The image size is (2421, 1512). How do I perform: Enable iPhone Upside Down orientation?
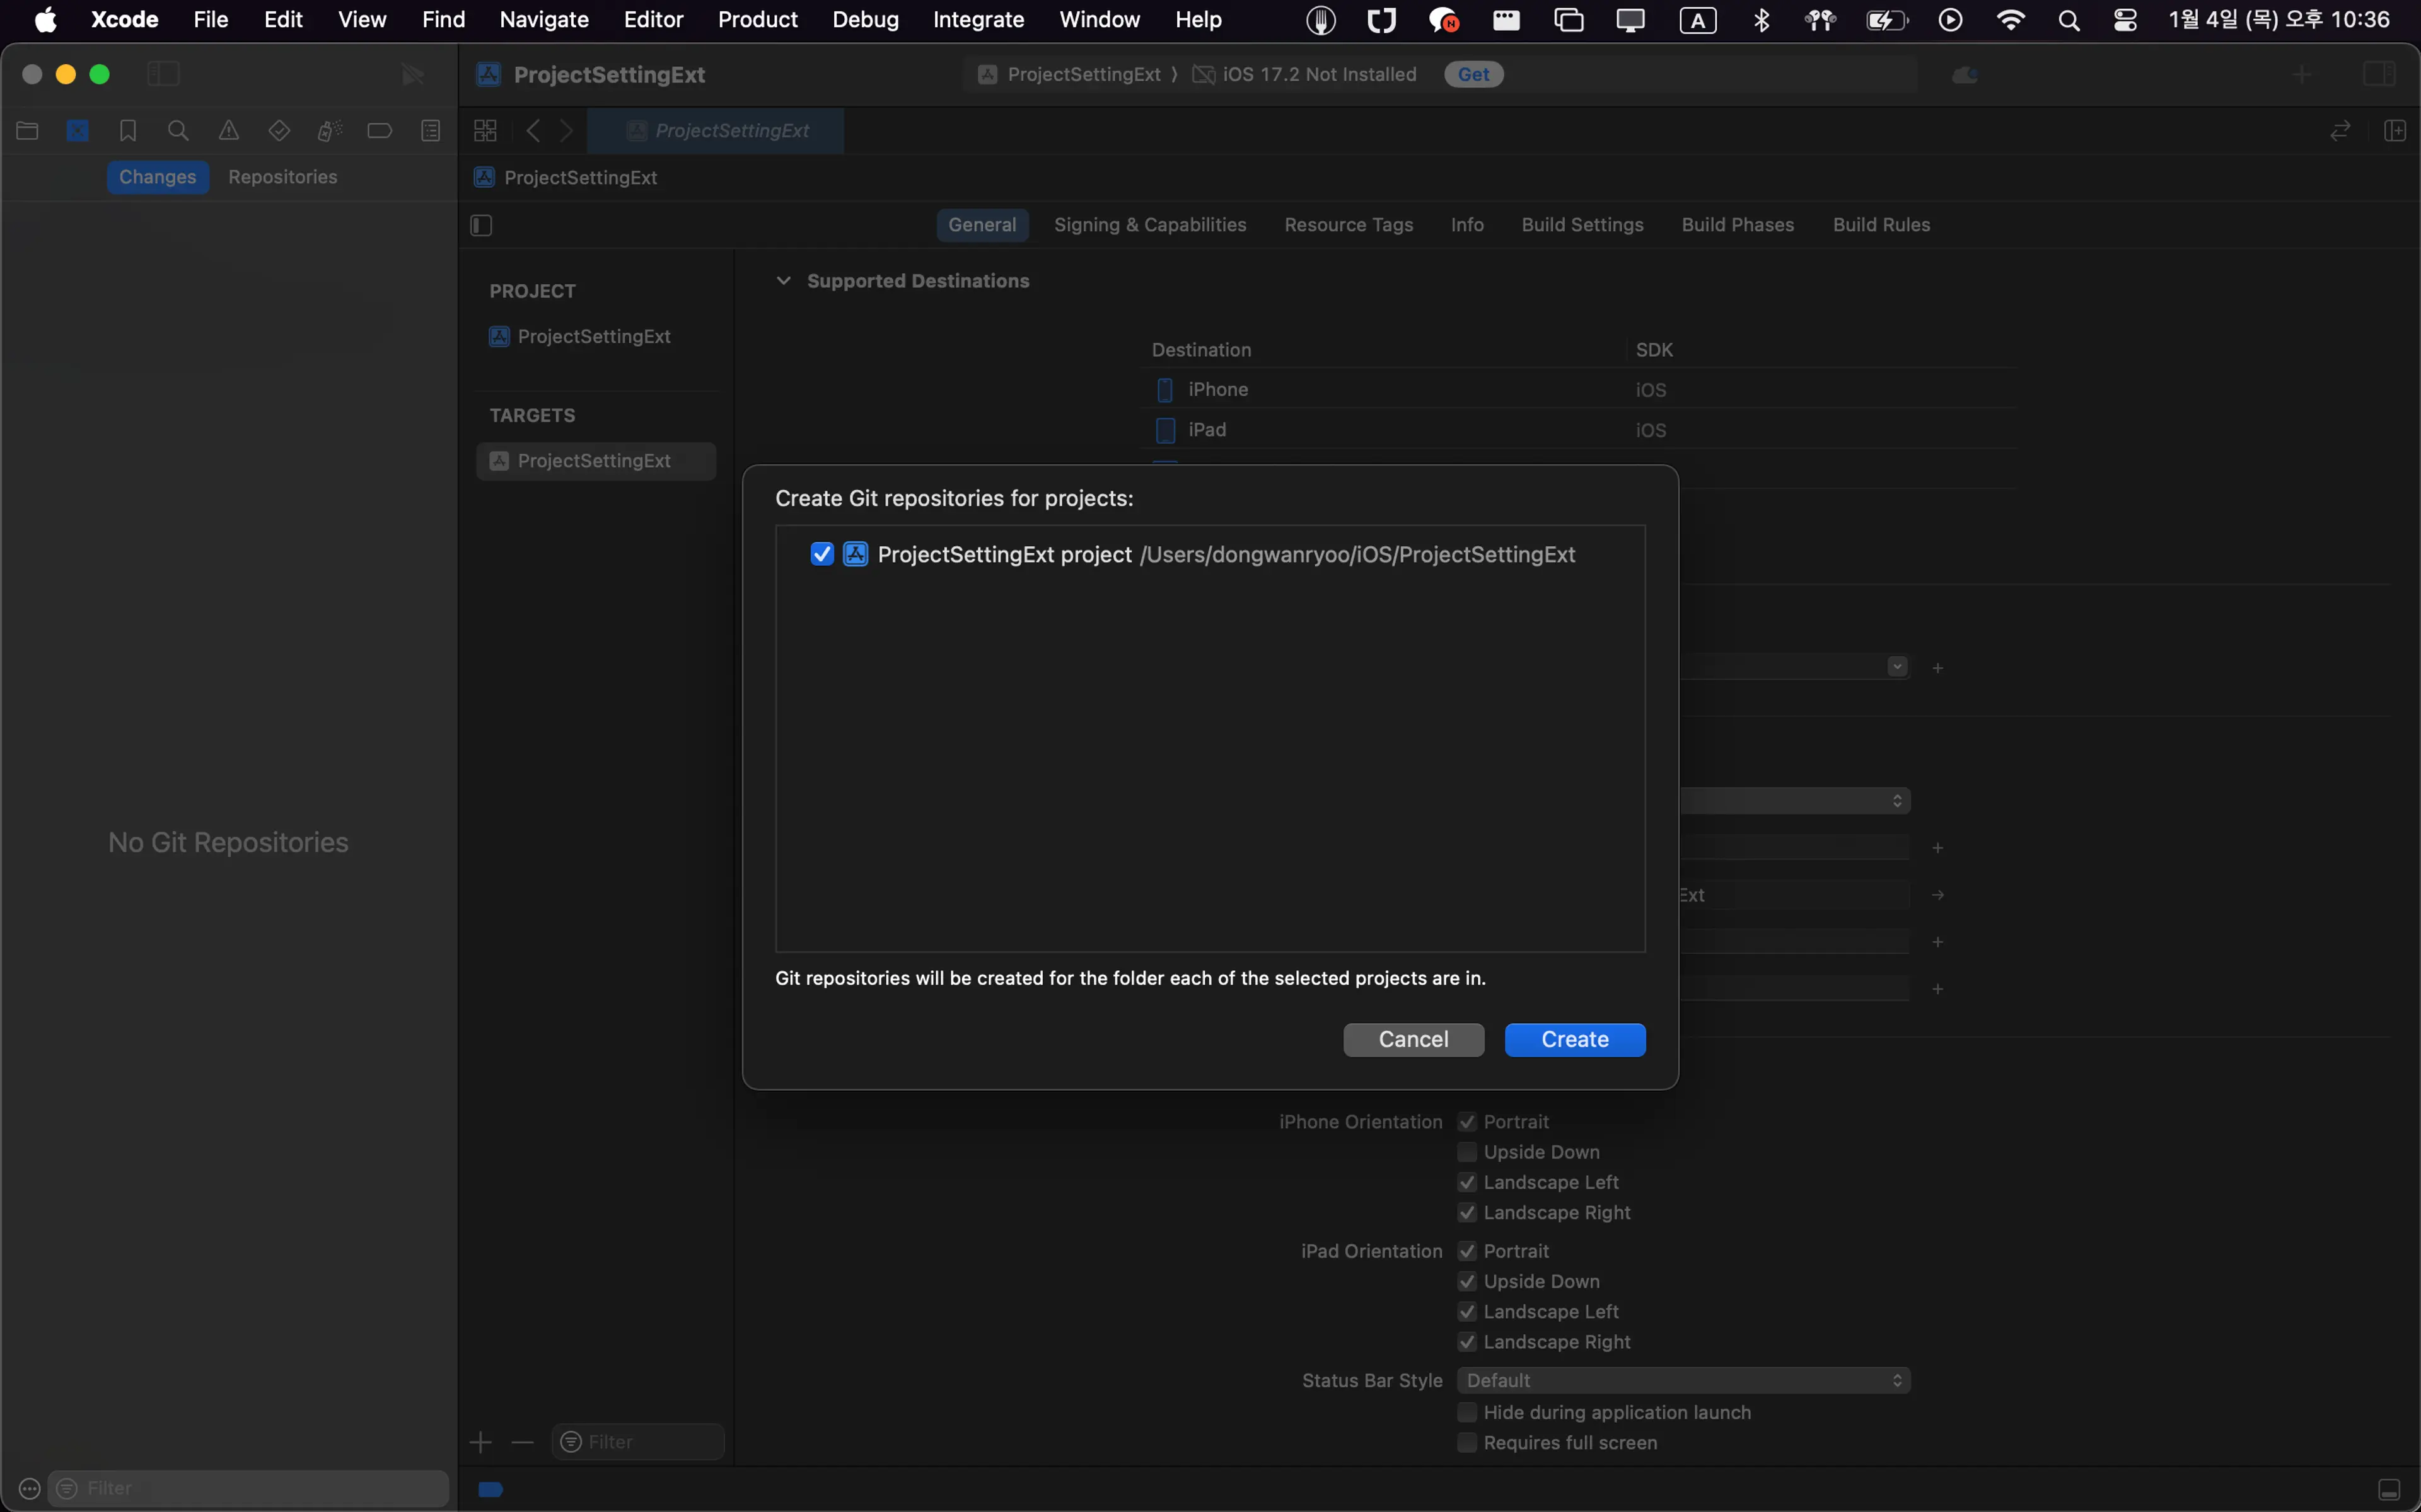coord(1466,1152)
